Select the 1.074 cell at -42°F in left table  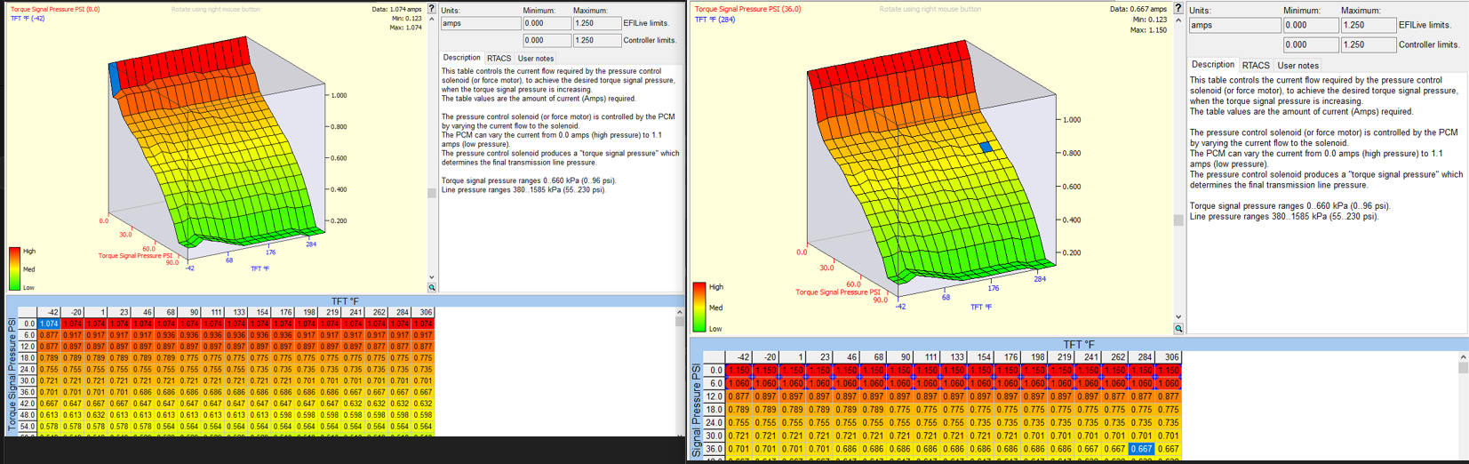[49, 324]
